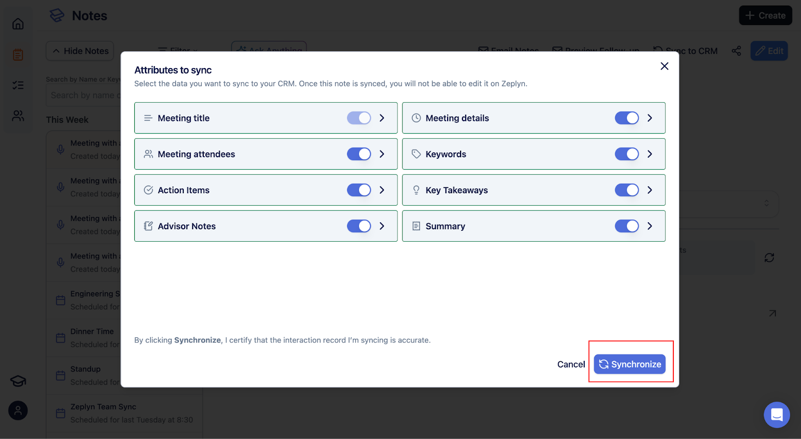Click the Home icon in sidebar
The width and height of the screenshot is (801, 439).
click(x=18, y=24)
